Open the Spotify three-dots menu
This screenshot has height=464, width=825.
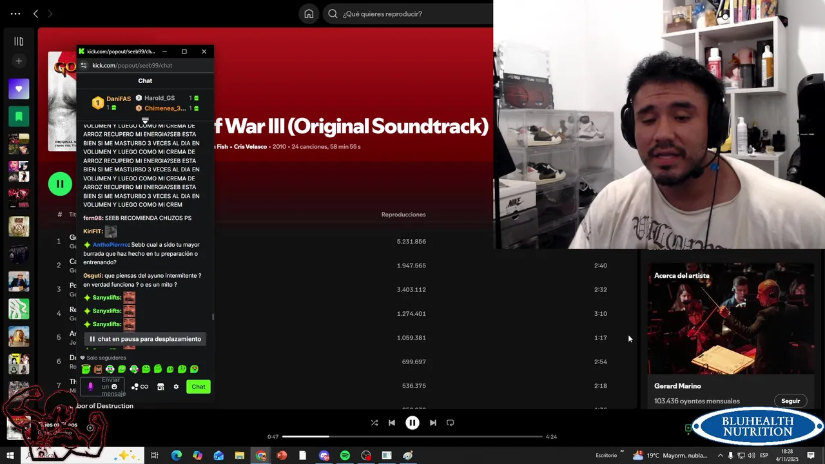pyautogui.click(x=15, y=14)
